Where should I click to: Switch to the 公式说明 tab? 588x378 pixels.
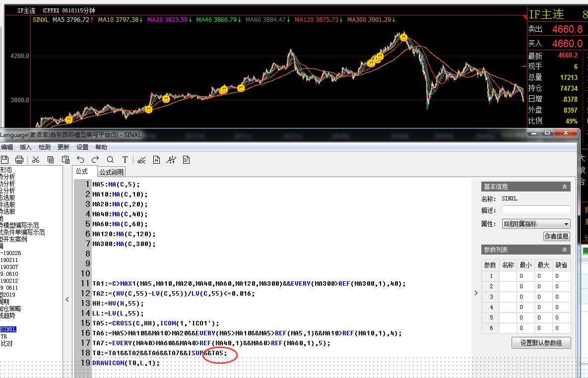(x=111, y=172)
